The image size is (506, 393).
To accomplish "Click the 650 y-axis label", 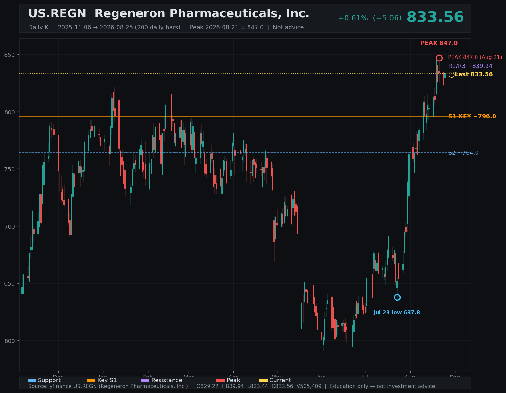I will click(10, 284).
